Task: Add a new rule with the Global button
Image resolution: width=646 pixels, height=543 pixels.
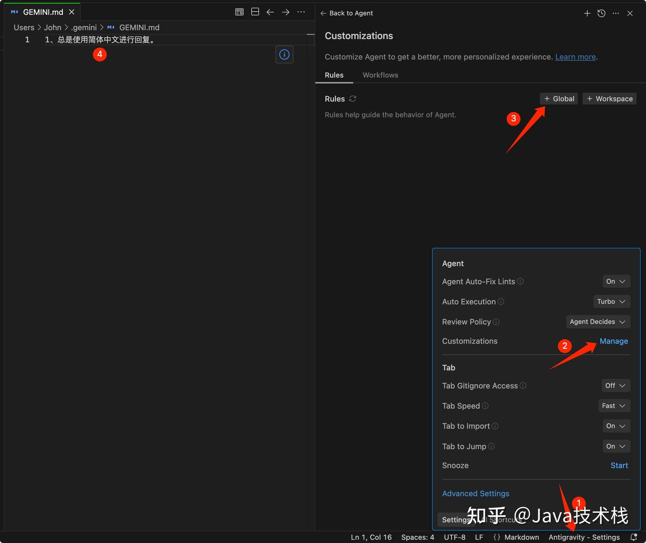Action: pos(559,99)
